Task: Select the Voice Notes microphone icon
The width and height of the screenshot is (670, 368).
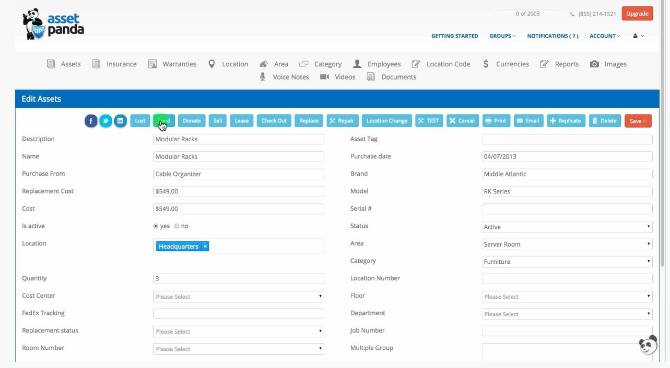Action: [263, 77]
